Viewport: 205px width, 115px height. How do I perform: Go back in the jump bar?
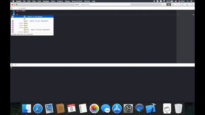click(14, 8)
